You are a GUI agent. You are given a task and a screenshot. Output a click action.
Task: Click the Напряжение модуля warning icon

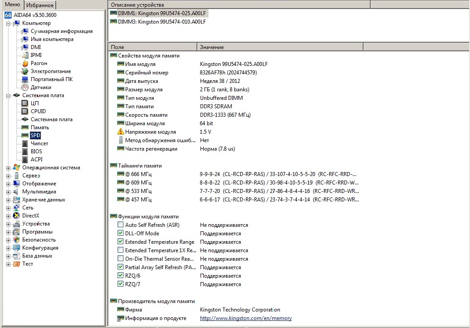click(x=120, y=131)
